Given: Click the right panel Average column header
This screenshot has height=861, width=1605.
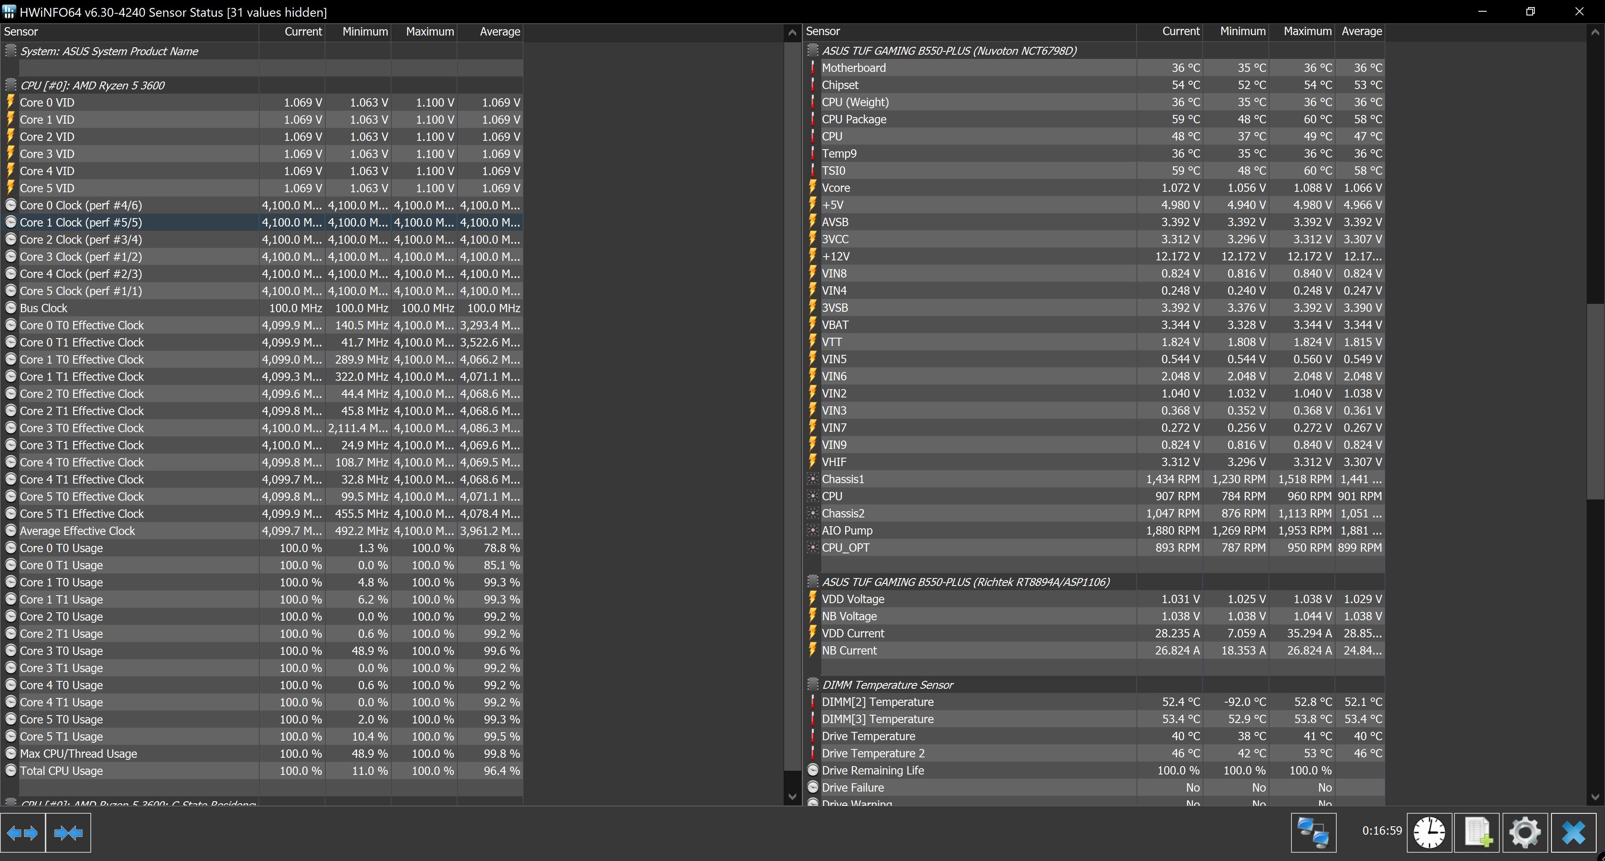Looking at the screenshot, I should click(1360, 31).
